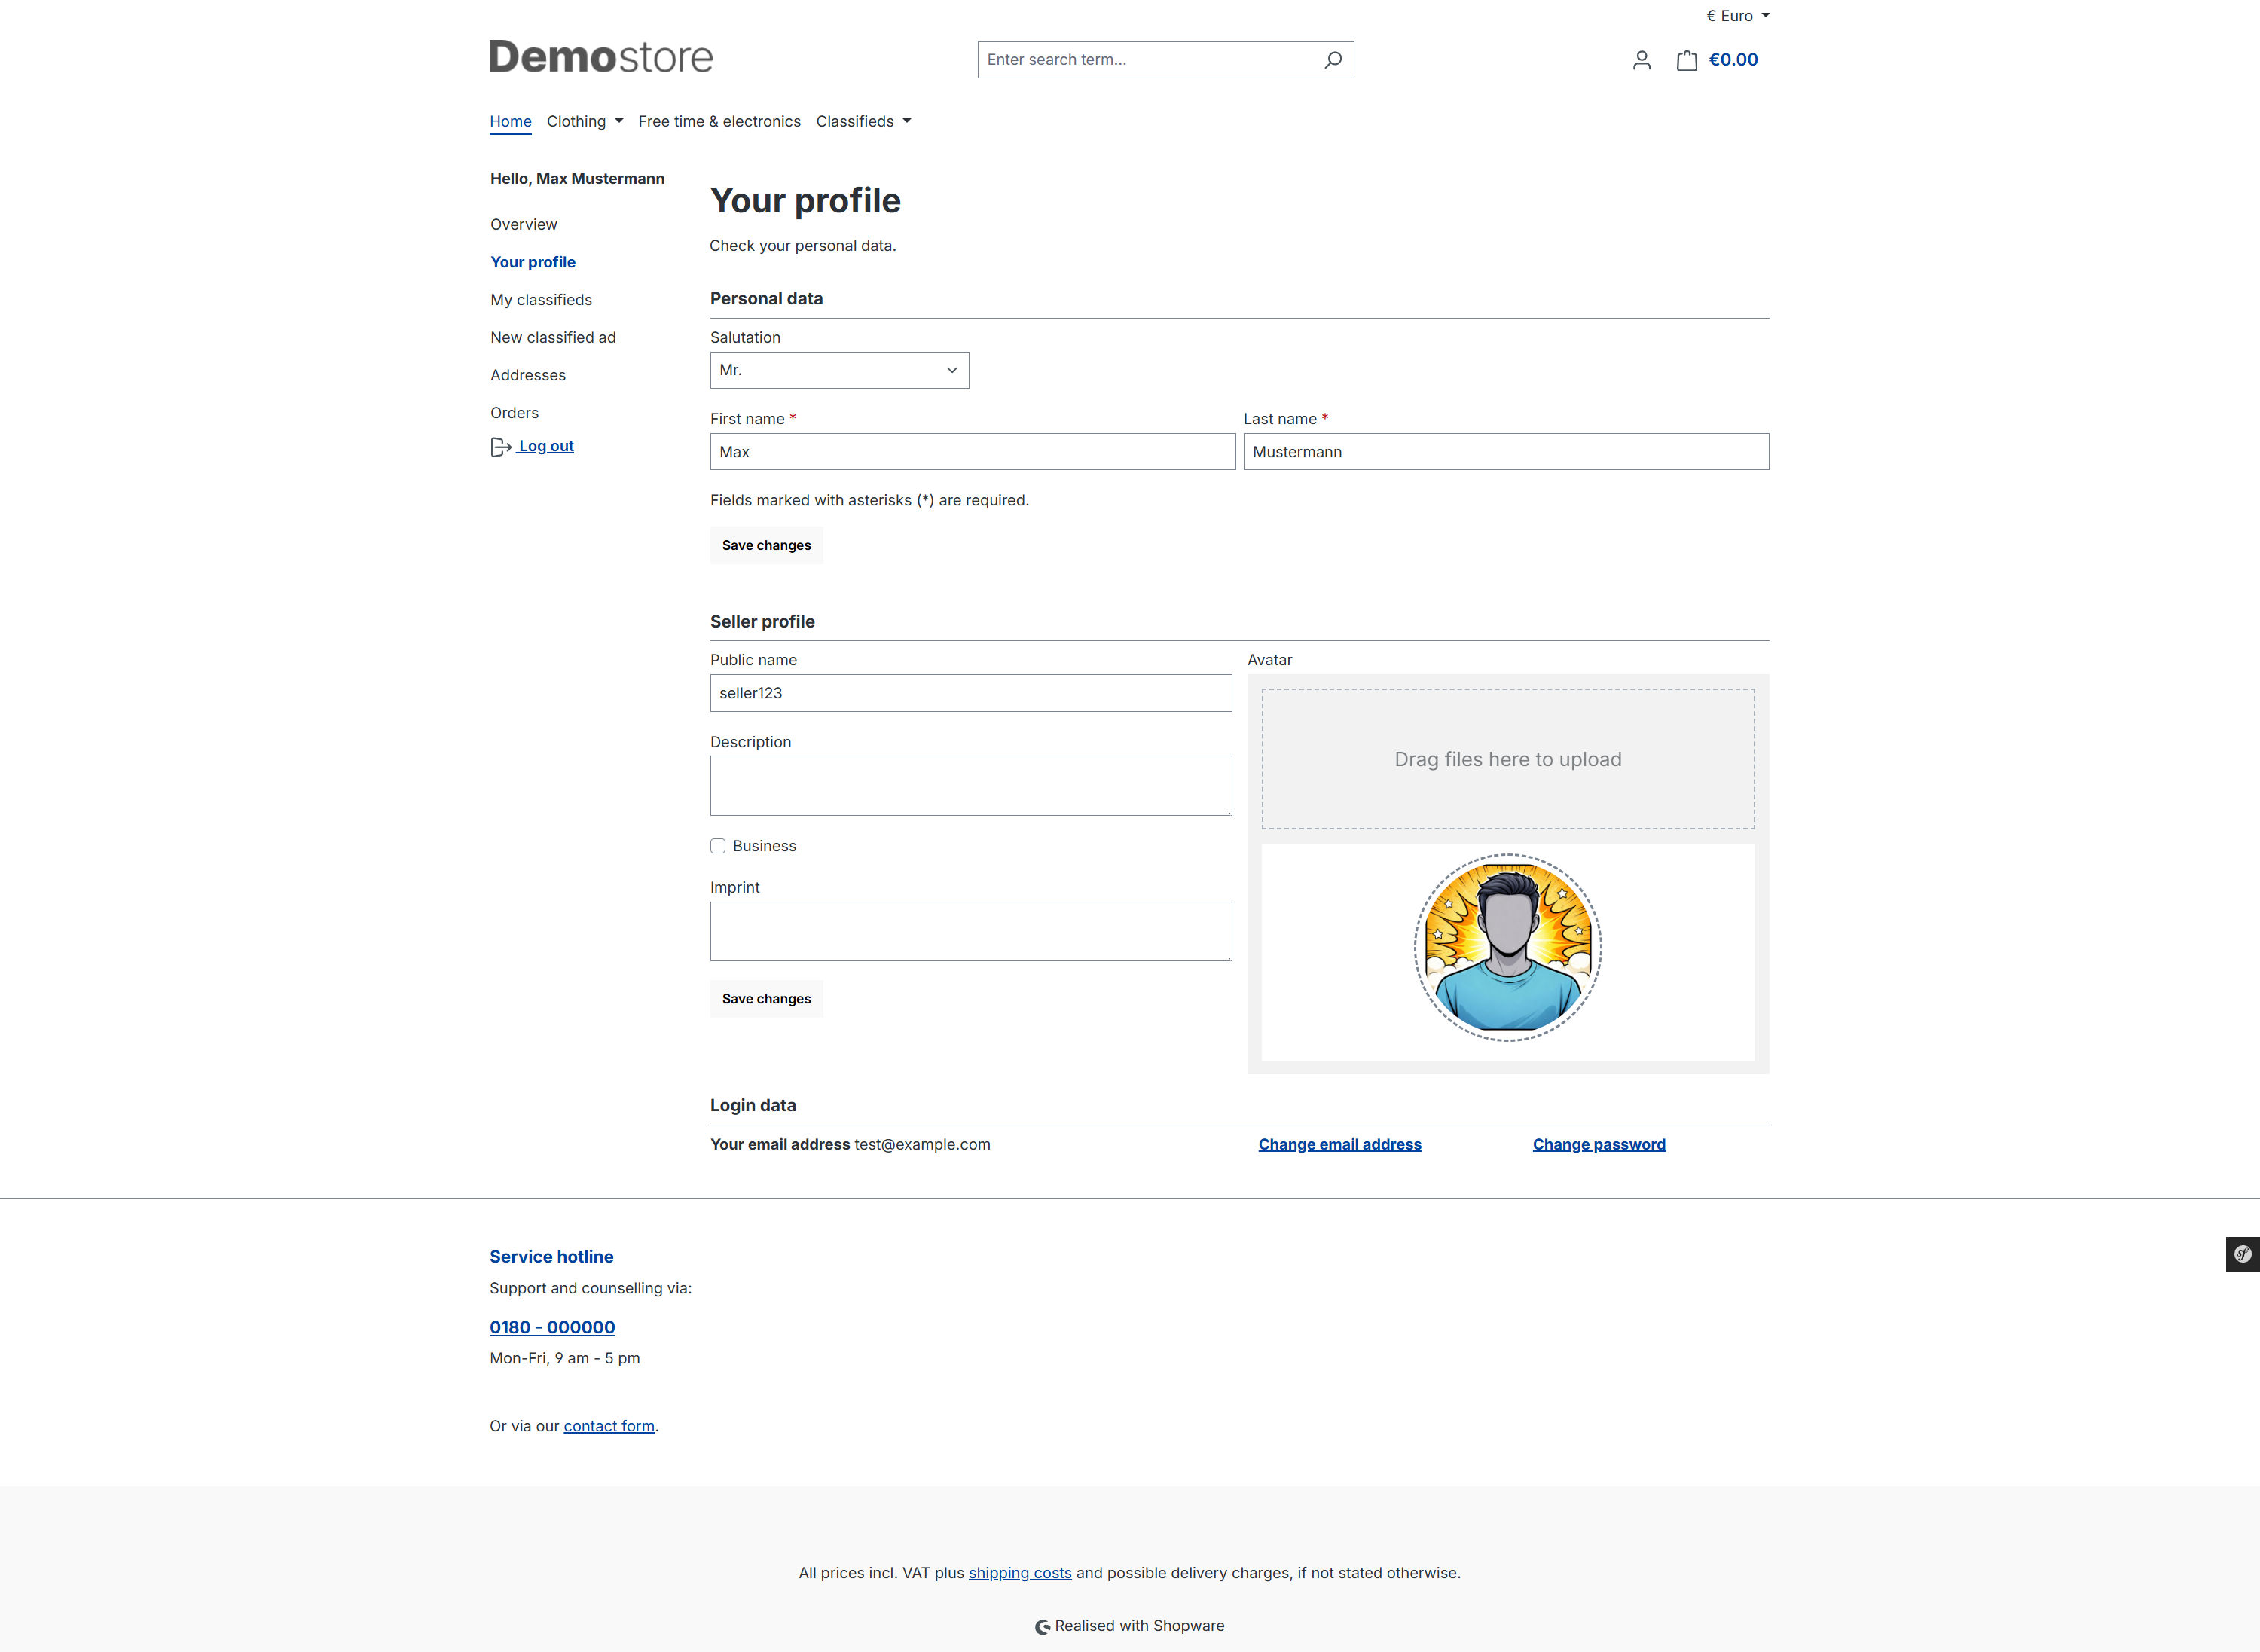Open the user account icon
This screenshot has width=2260, height=1652.
pos(1641,60)
